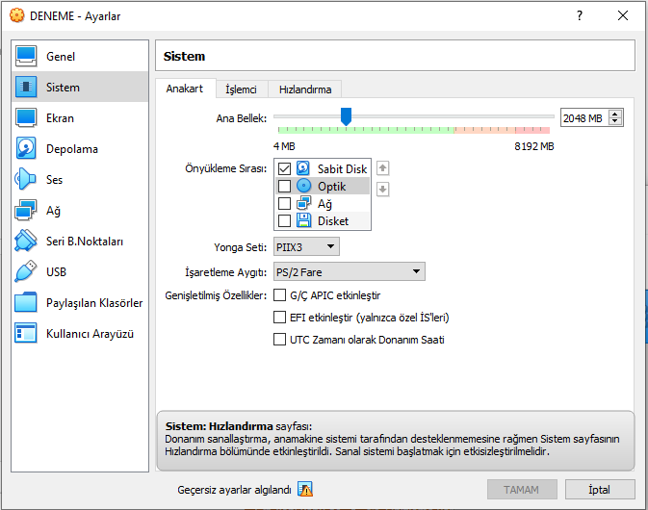Click the help question mark button
The height and width of the screenshot is (510, 648).
(x=580, y=15)
